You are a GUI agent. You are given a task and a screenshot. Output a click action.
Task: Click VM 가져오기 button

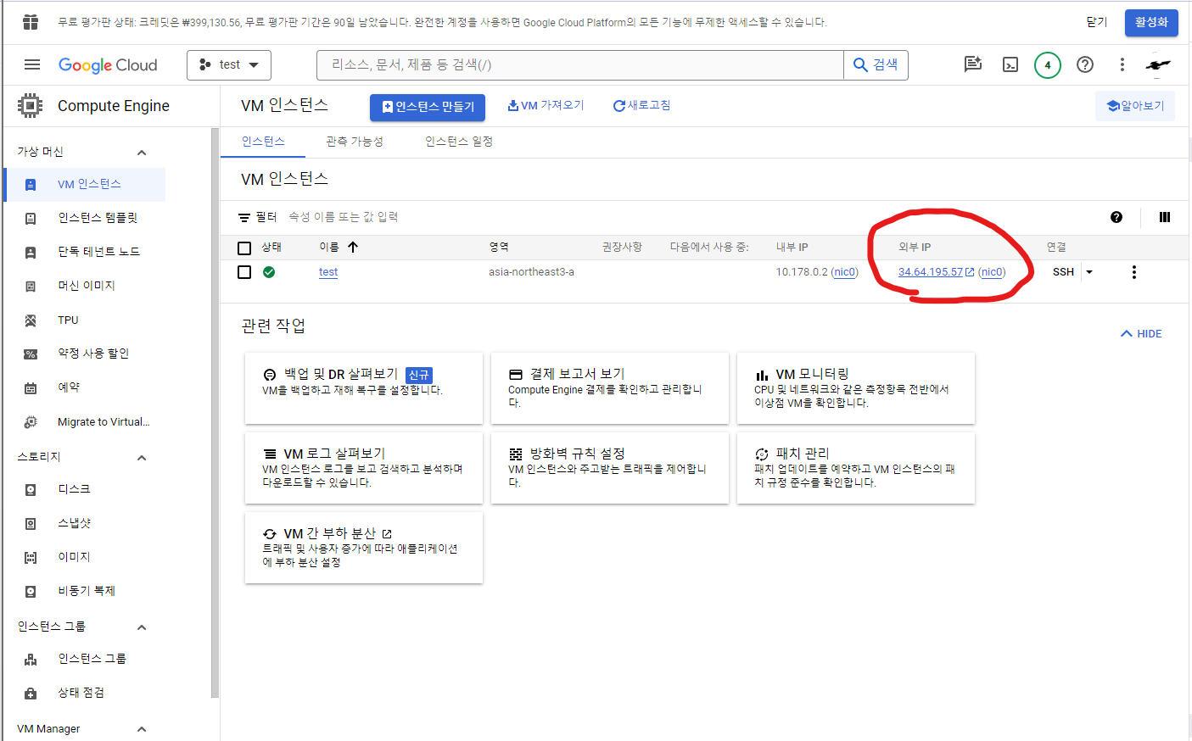tap(546, 105)
